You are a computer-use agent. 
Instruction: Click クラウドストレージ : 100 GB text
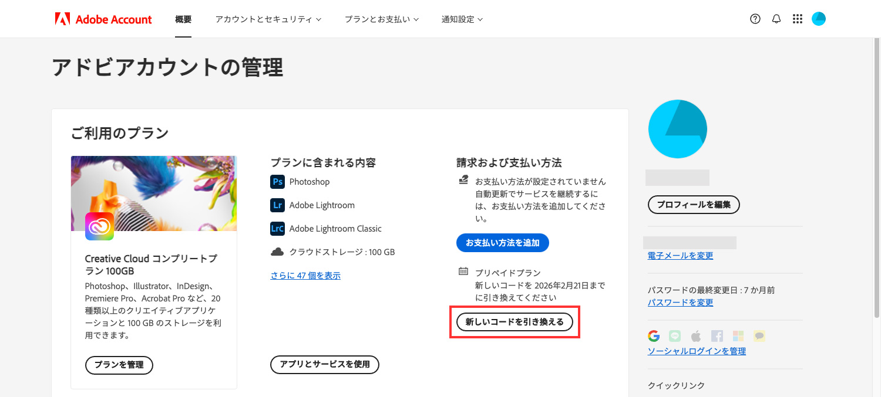click(x=342, y=252)
